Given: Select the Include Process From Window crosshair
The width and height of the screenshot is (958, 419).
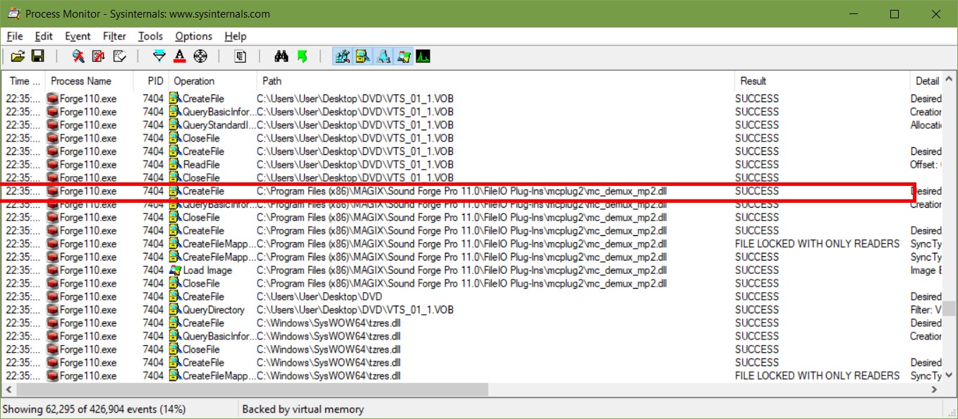Looking at the screenshot, I should (200, 56).
